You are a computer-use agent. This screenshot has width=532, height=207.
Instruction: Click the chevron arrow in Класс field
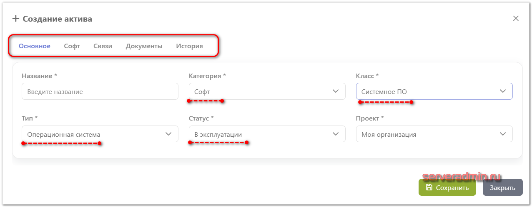point(503,91)
